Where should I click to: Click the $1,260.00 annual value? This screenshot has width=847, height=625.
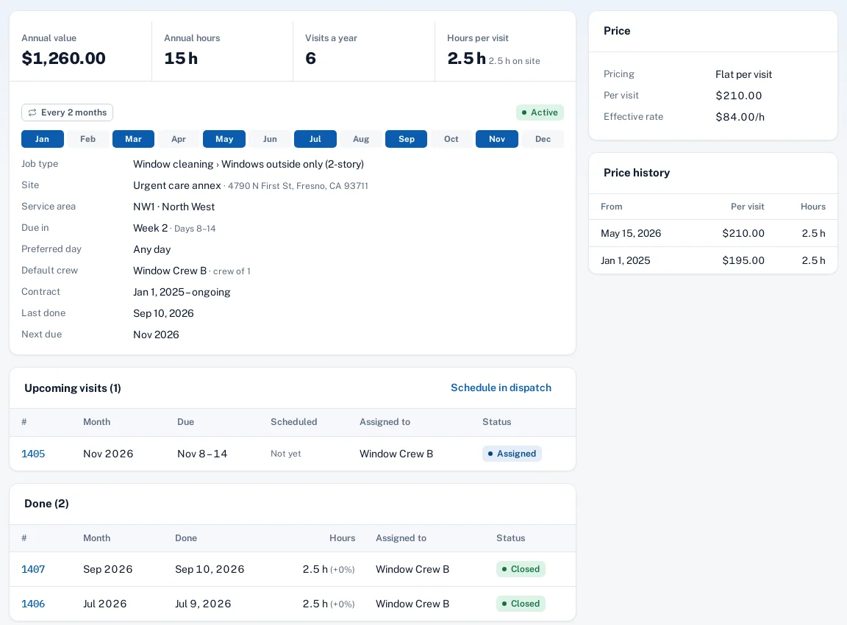coord(64,58)
